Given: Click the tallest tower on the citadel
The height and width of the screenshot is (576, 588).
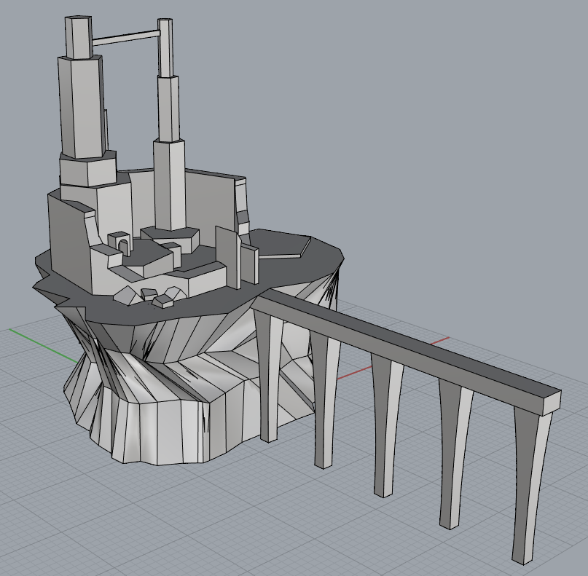Looking at the screenshot, I should point(77,102).
